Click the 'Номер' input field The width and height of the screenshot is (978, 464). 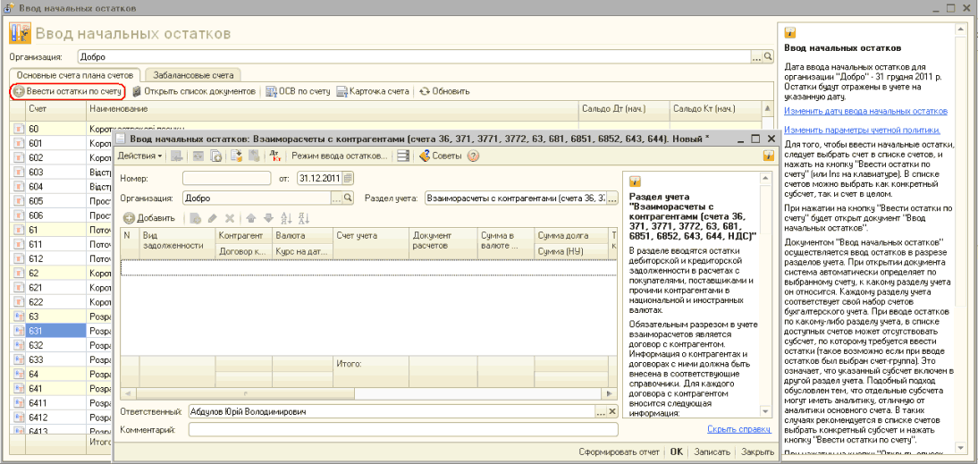tap(227, 179)
